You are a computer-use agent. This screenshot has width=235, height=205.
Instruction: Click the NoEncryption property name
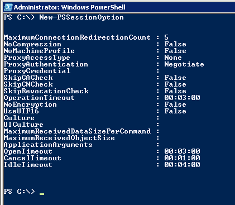[x=30, y=104]
